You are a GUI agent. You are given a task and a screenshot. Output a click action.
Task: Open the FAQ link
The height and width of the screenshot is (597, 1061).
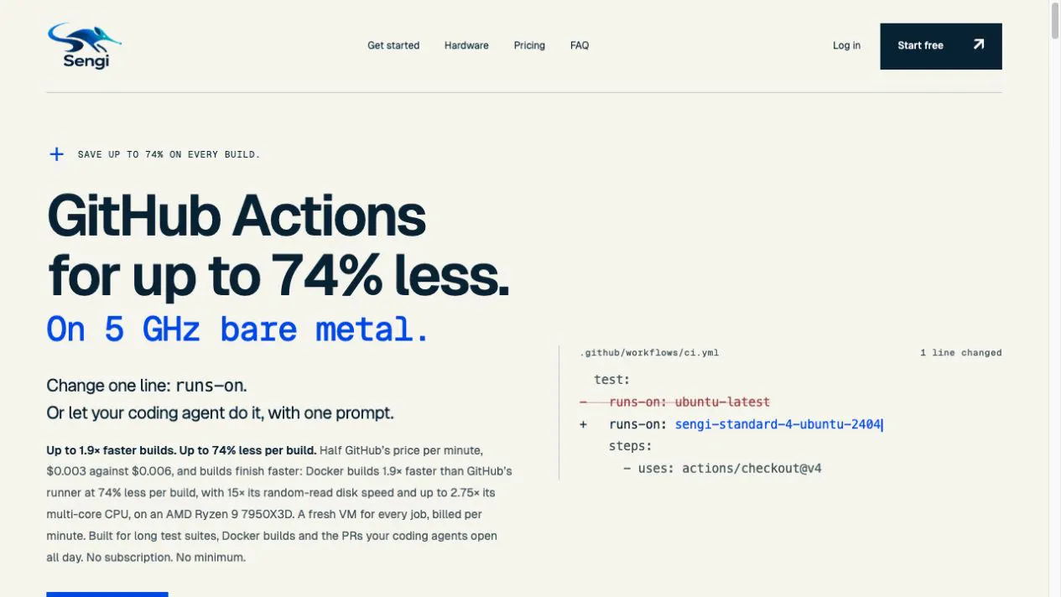[x=580, y=45]
